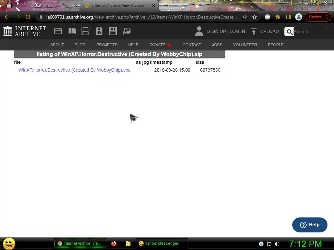
Task: Click the zip listing title header
Action: pos(119,54)
